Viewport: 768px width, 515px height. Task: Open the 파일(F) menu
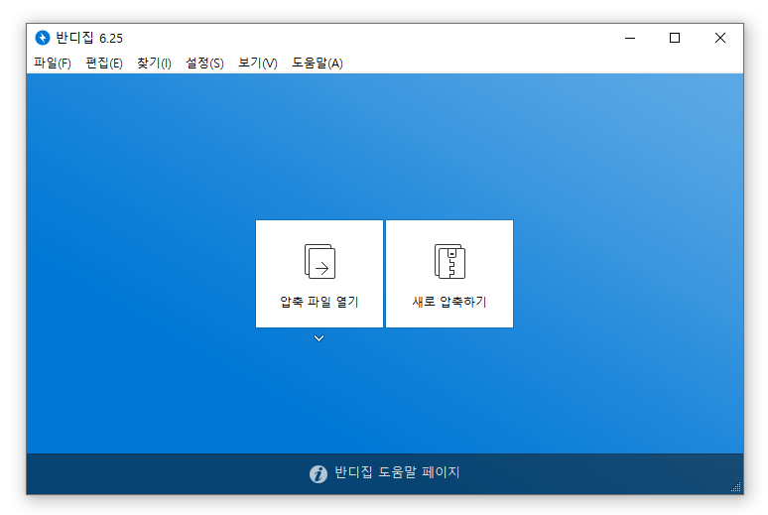pos(53,64)
